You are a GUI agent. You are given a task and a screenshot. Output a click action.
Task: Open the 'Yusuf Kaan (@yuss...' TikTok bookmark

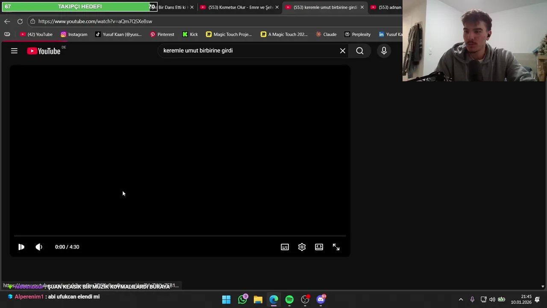click(x=118, y=34)
